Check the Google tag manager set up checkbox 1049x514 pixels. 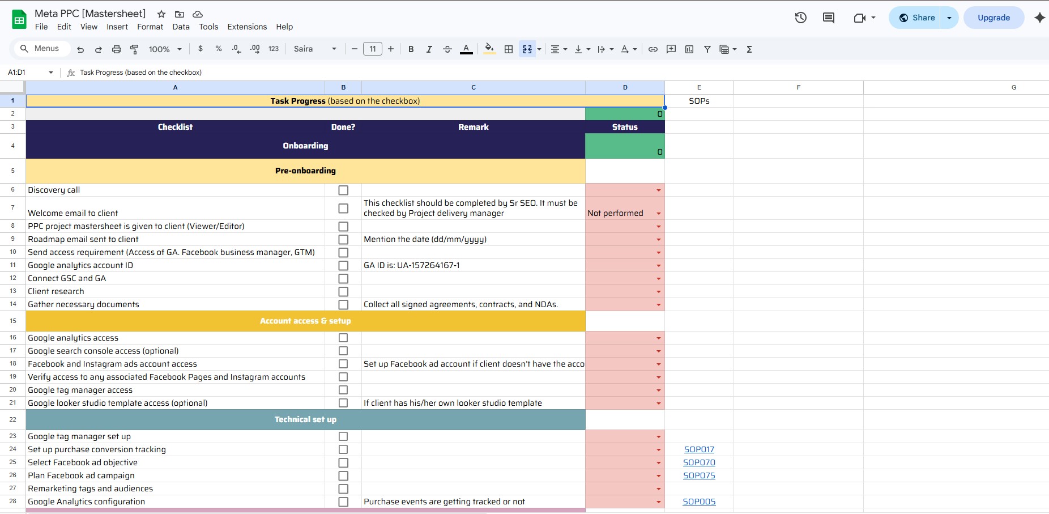(x=343, y=436)
